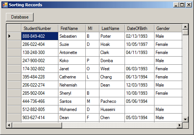
Task: Click the empty Gender cell for Santos
Action: [168, 101]
